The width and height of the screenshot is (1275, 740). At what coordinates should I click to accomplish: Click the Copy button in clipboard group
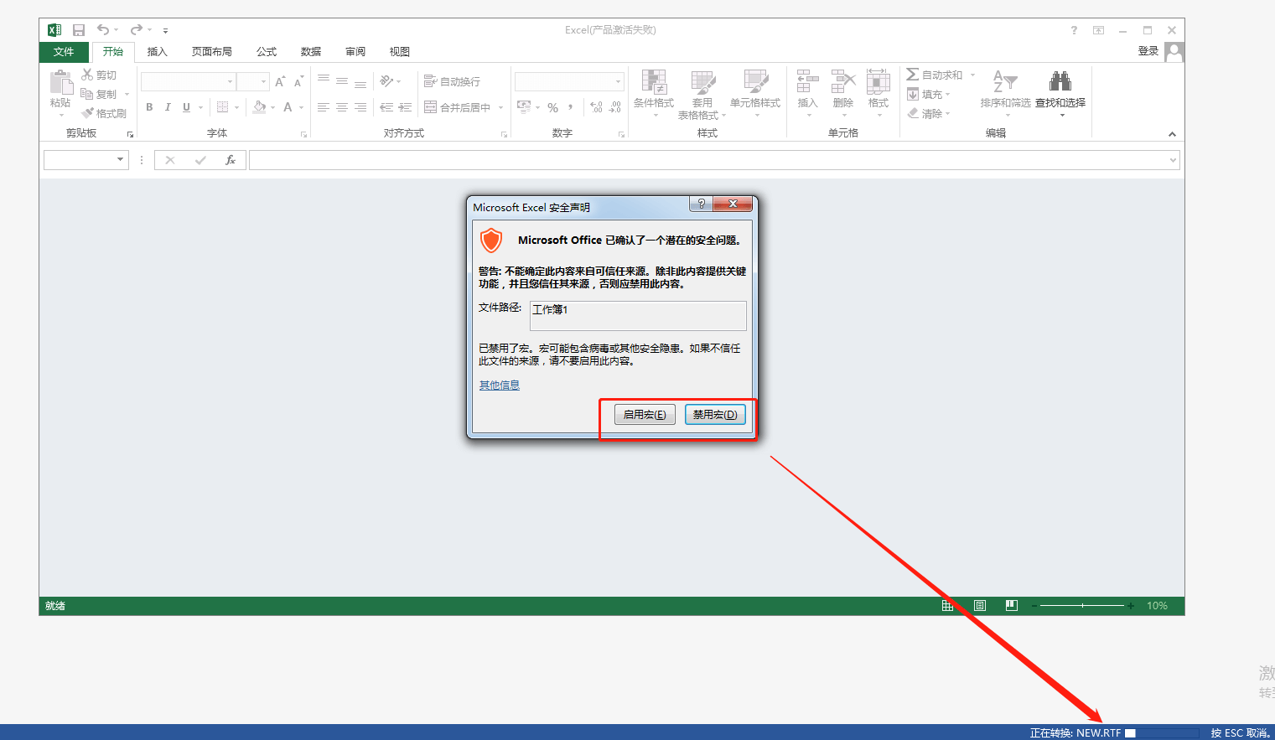click(100, 94)
